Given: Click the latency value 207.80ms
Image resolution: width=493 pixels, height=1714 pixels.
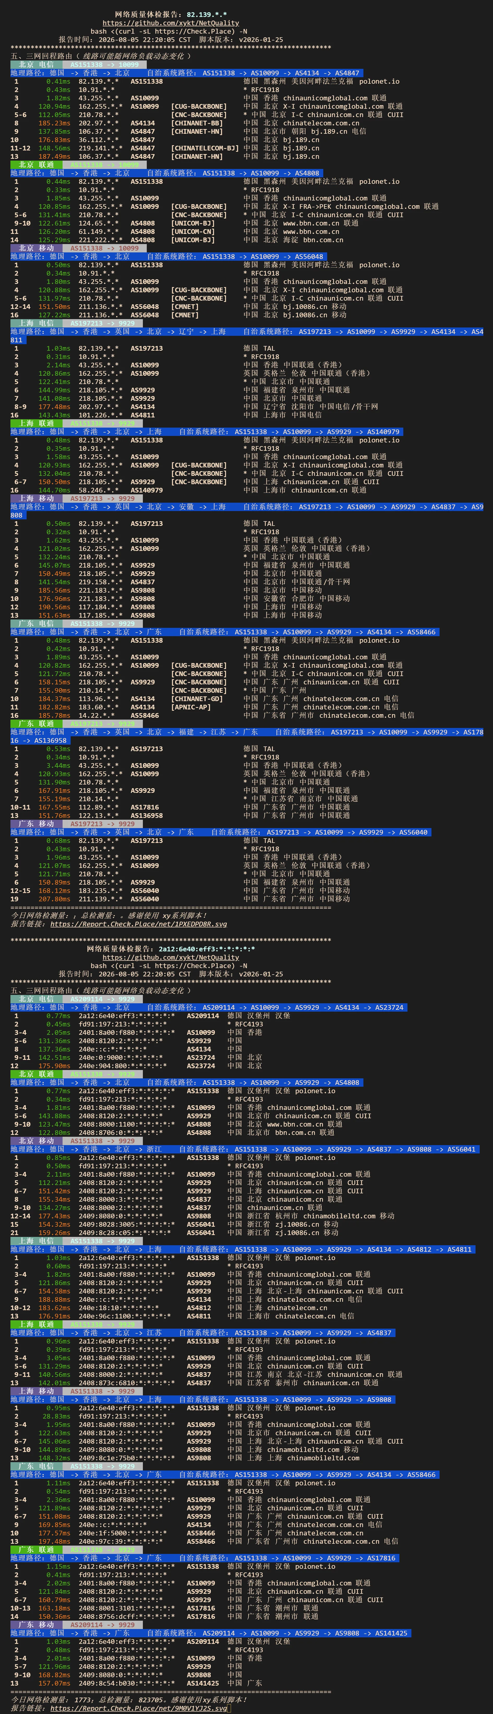Looking at the screenshot, I should (x=54, y=899).
